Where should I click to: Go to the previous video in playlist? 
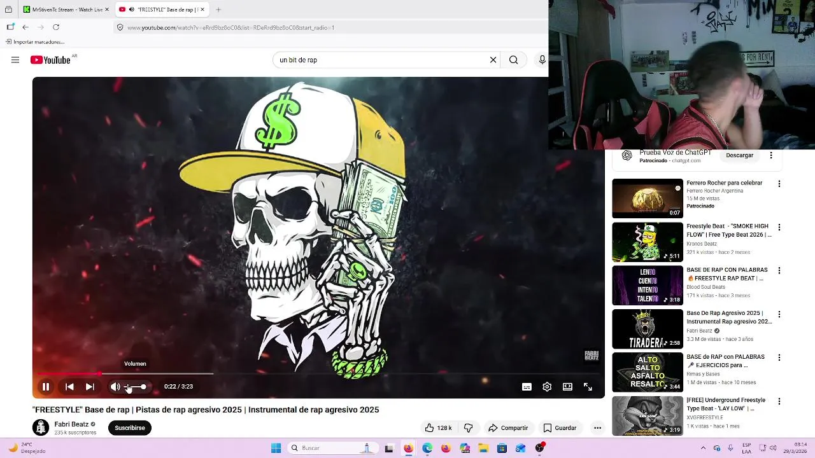pos(69,387)
